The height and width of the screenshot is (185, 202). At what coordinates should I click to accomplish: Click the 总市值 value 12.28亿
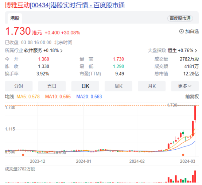point(191,74)
